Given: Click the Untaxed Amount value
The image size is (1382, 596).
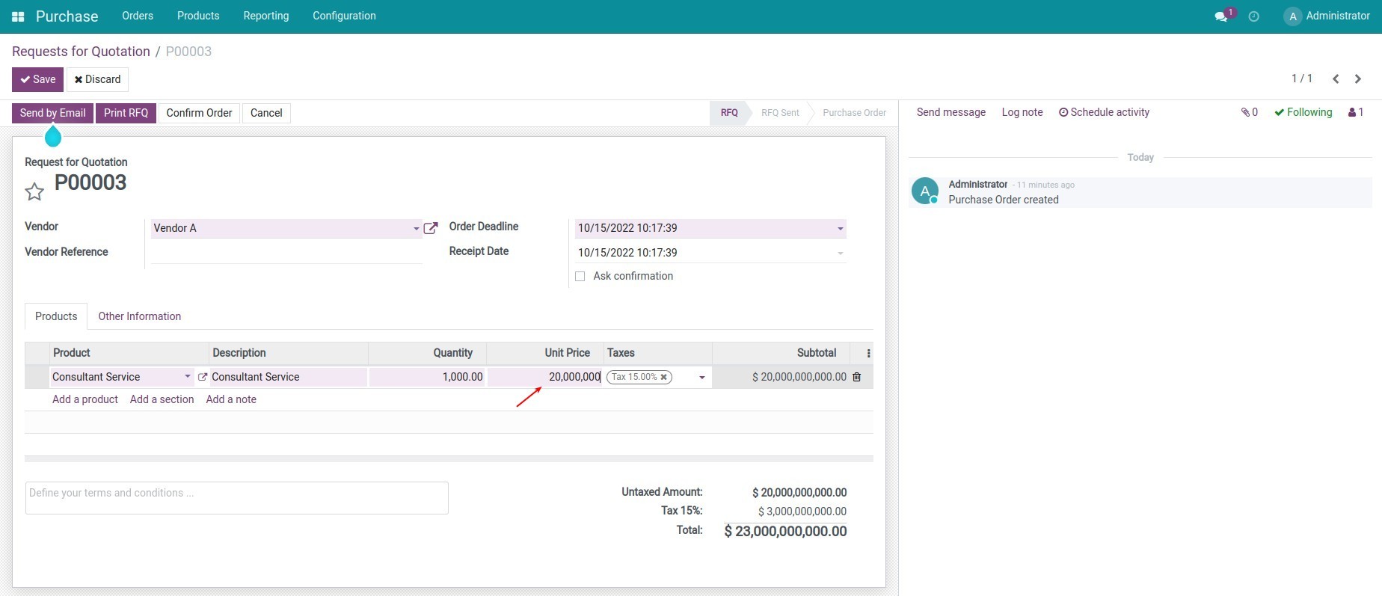Looking at the screenshot, I should (x=799, y=493).
